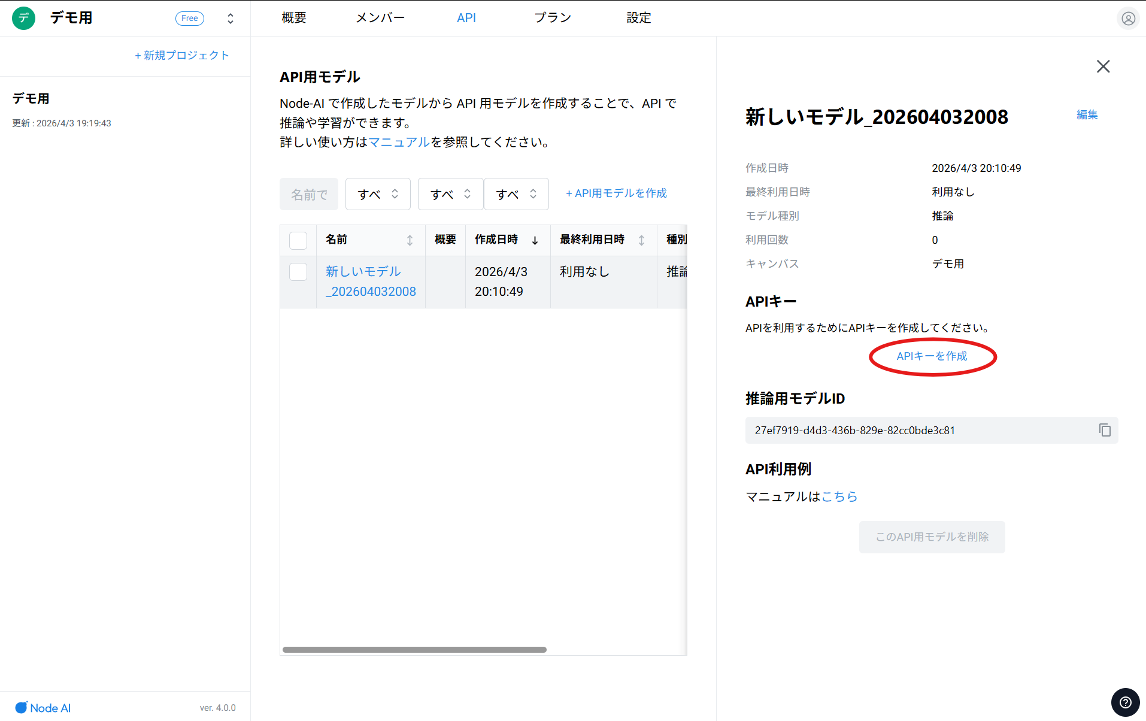Open the user account profile icon
Viewport: 1146px width, 721px height.
click(1128, 19)
